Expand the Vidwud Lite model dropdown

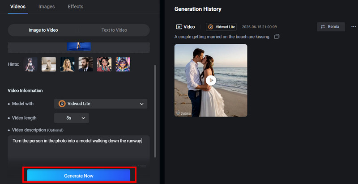point(101,104)
